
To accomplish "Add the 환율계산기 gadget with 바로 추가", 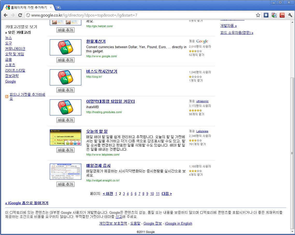I will [x=66, y=60].
